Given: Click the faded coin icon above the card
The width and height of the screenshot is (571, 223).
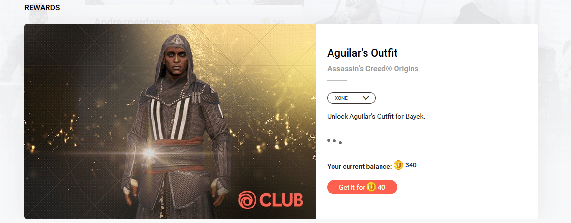Looking at the screenshot, I should [x=266, y=21].
